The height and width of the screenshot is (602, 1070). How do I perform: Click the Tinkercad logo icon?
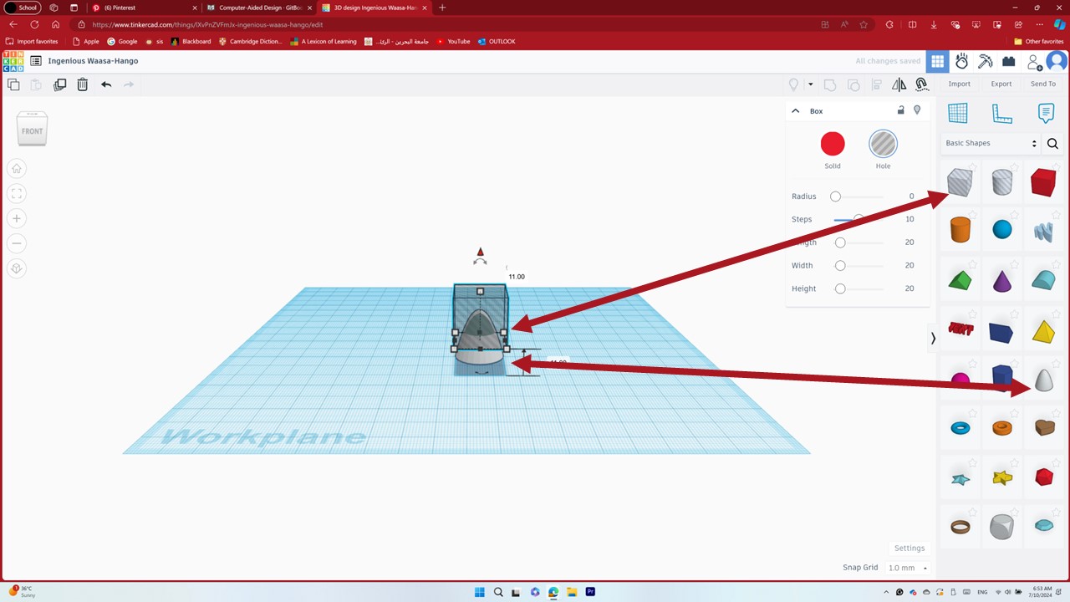13,61
